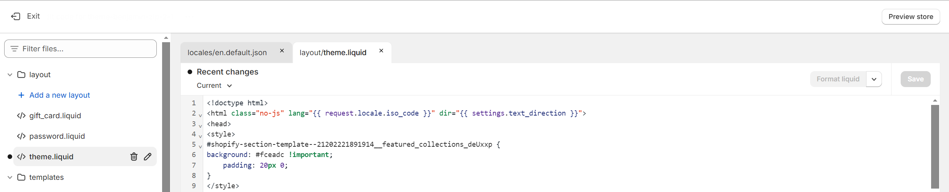949x192 pixels.
Task: Close the locales/en.default.json tab
Action: [282, 51]
